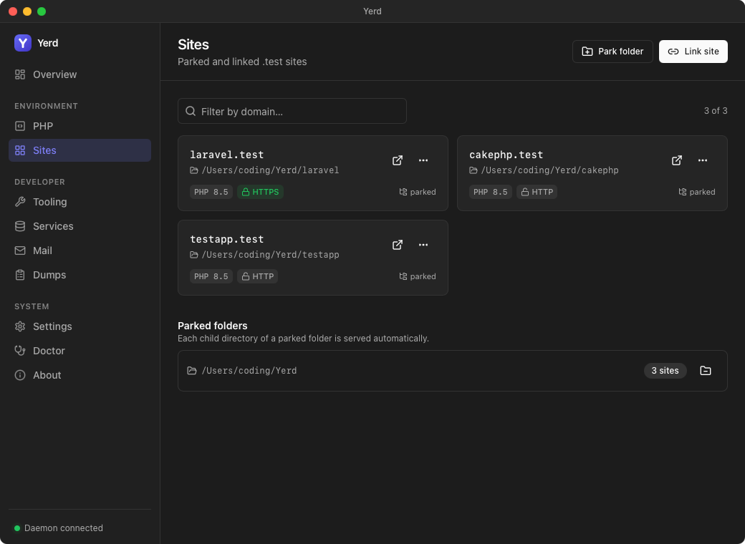The width and height of the screenshot is (745, 544).
Task: Click the PHP 8.5 badge on testapp.test
Action: 211,276
